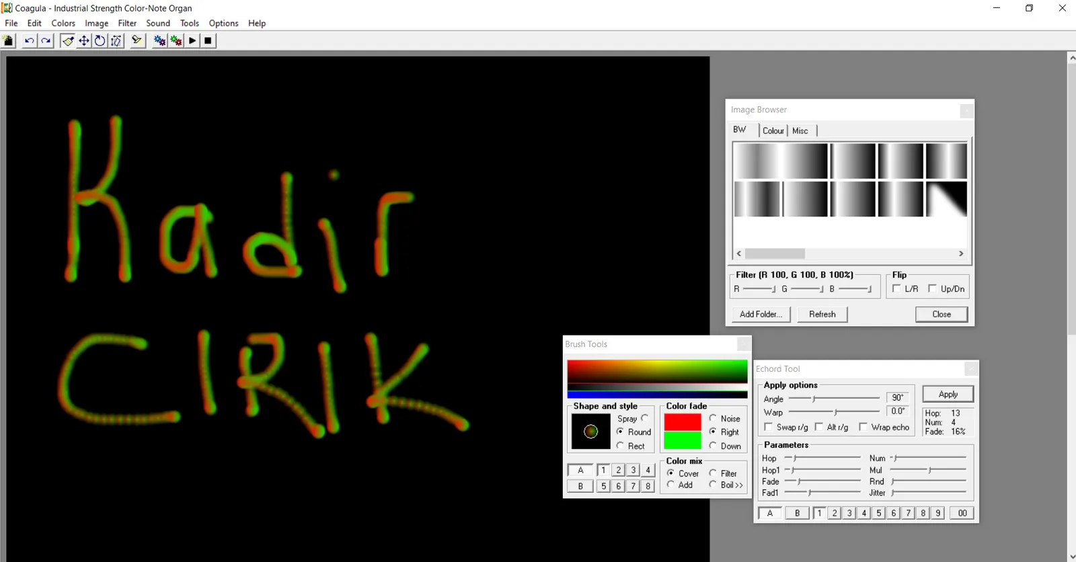1076x562 pixels.
Task: Click the blue and purple gears icon
Action: coord(159,41)
